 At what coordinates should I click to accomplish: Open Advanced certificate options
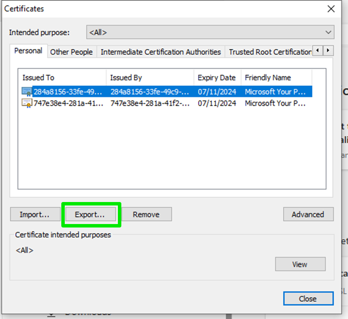pos(308,214)
